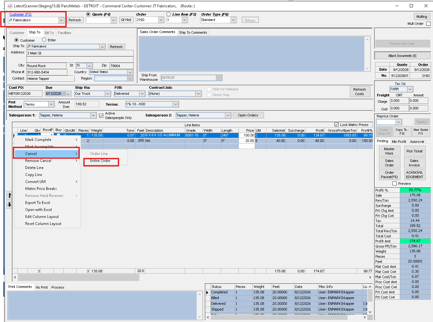Viewport: 433px width, 322px height.
Task: Click the Open Orders button
Action: (248, 115)
